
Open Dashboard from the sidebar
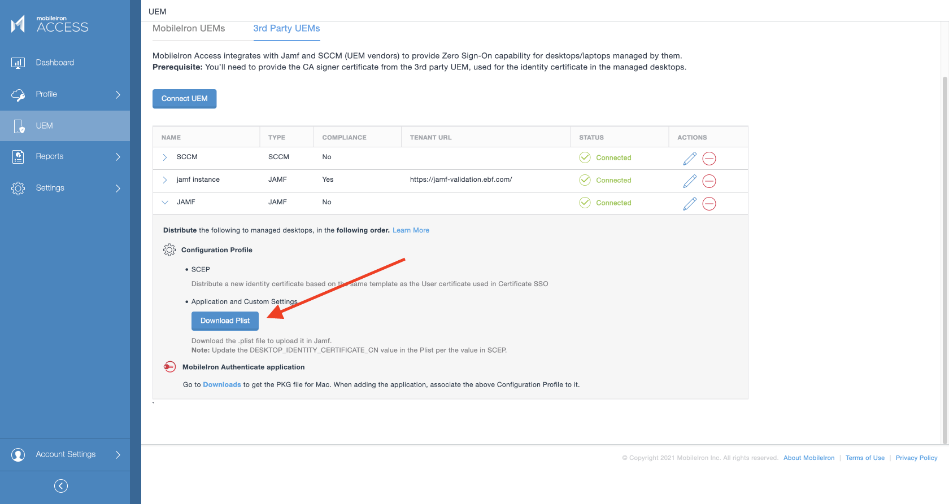(55, 63)
